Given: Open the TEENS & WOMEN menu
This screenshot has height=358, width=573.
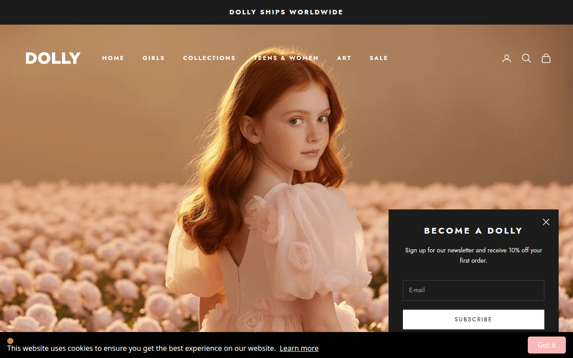Looking at the screenshot, I should [x=286, y=58].
